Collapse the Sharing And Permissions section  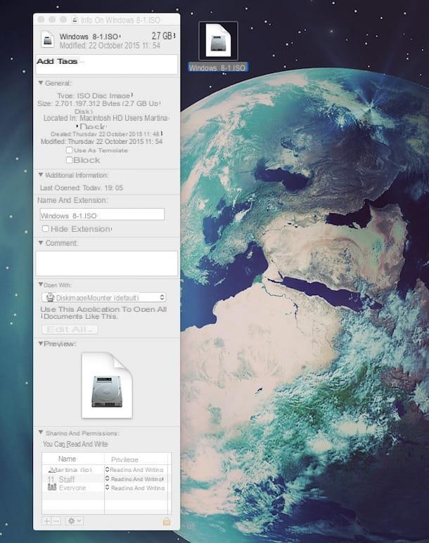[41, 432]
